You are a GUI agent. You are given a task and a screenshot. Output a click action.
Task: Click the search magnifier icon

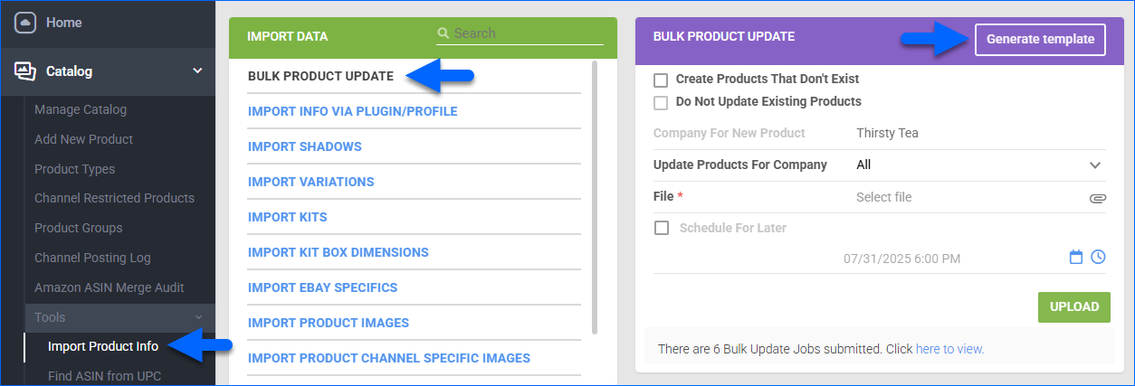coord(444,33)
